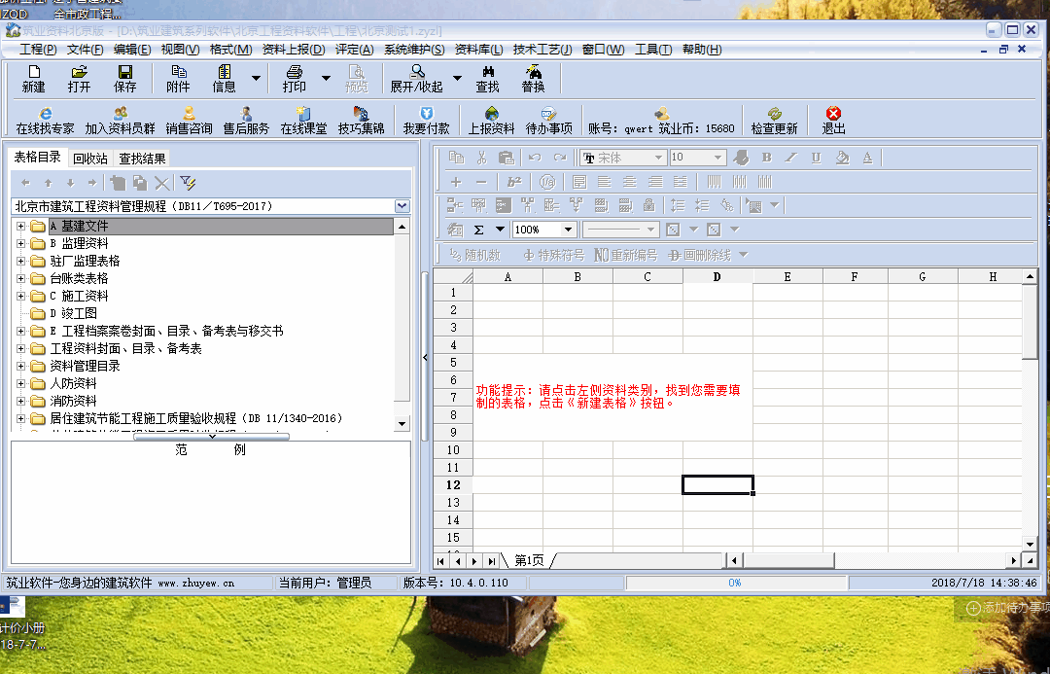Viewport: 1050px width, 674px height.
Task: Click the 替换 (Replace) toolbar icon
Action: coord(533,73)
